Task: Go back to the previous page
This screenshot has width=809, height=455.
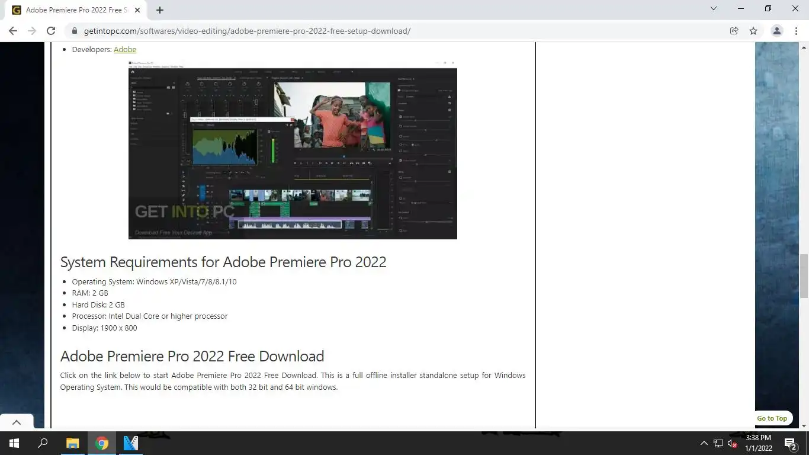Action: (x=13, y=31)
